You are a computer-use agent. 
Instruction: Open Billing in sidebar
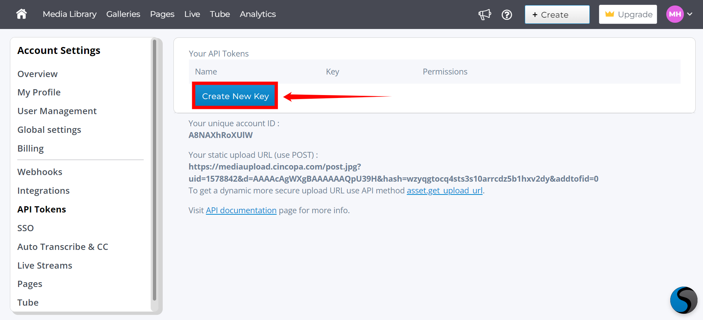[31, 149]
